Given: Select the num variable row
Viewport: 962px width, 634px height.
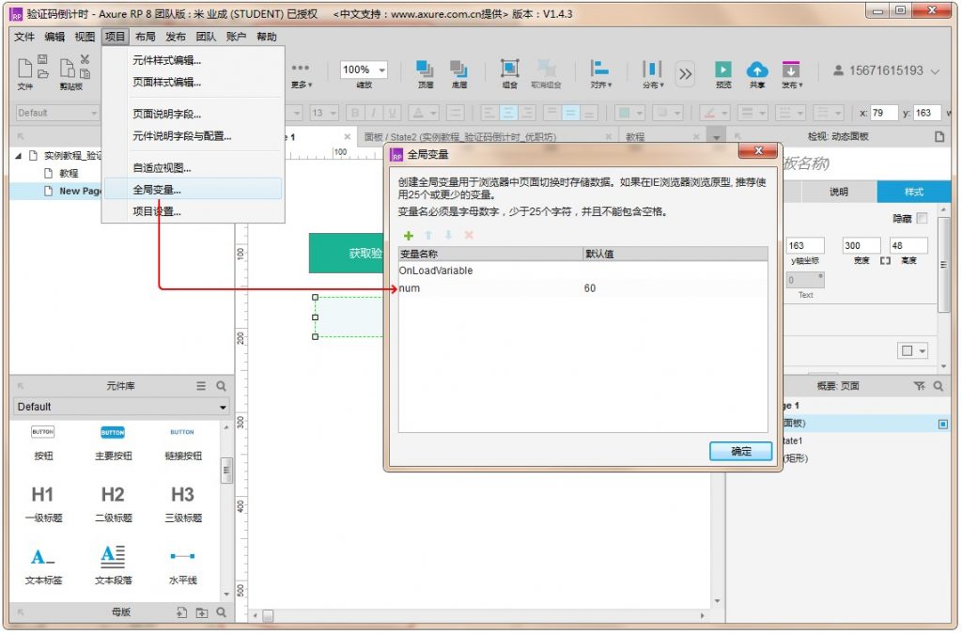Looking at the screenshot, I should click(x=489, y=288).
